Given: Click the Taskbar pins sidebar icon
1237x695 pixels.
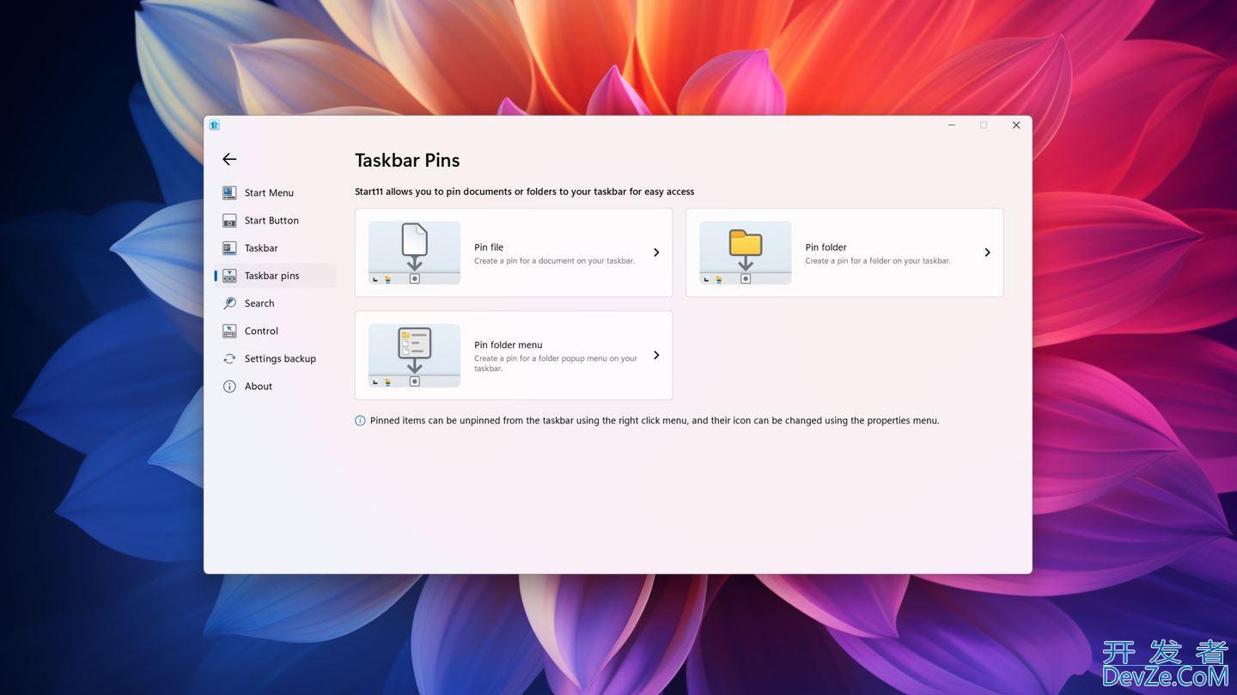Looking at the screenshot, I should pos(229,276).
